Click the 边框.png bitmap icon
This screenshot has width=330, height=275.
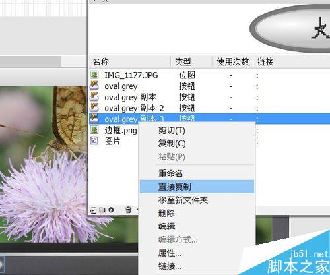tap(94, 130)
